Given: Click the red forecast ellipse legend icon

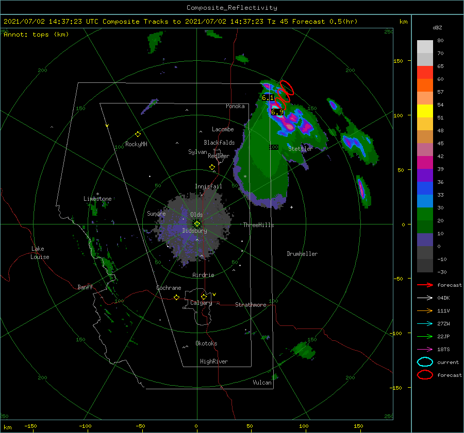Looking at the screenshot, I should coord(425,375).
